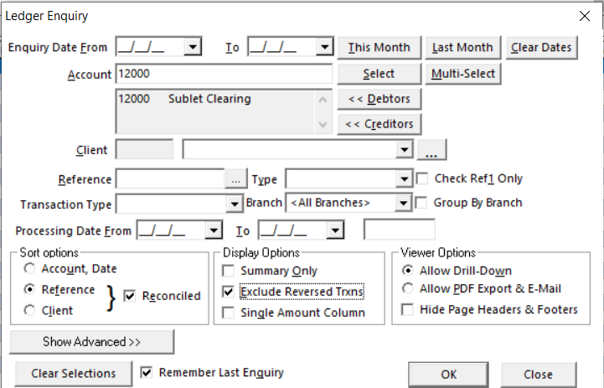
Task: Open the Branch dropdown list
Action: point(404,203)
